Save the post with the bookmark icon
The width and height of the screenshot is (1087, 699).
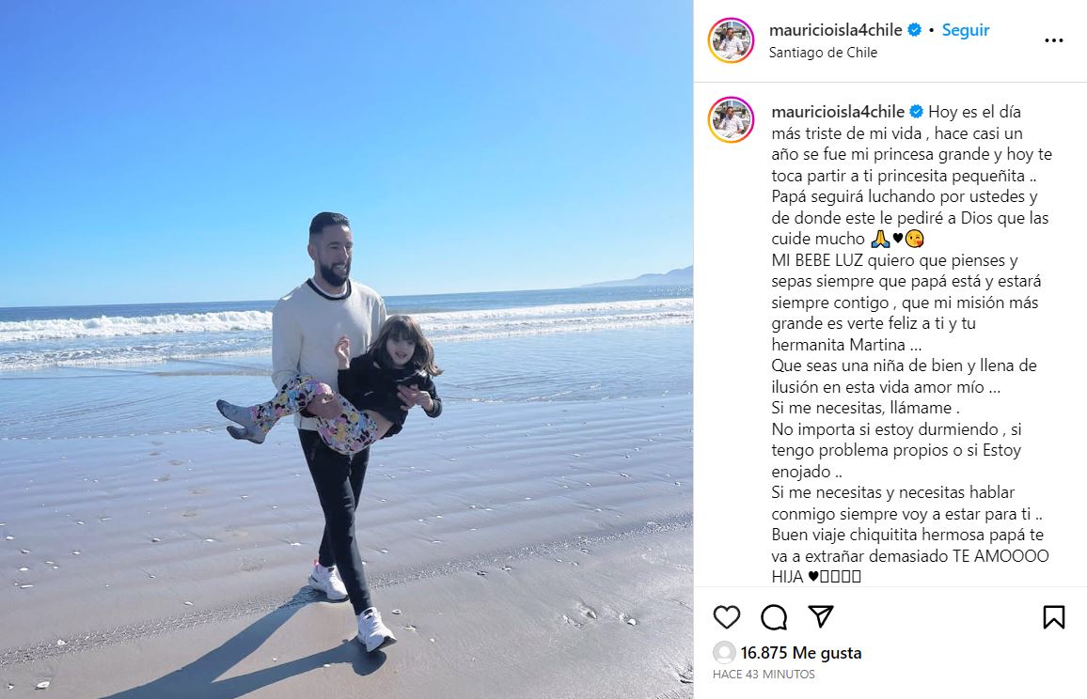tap(1054, 616)
